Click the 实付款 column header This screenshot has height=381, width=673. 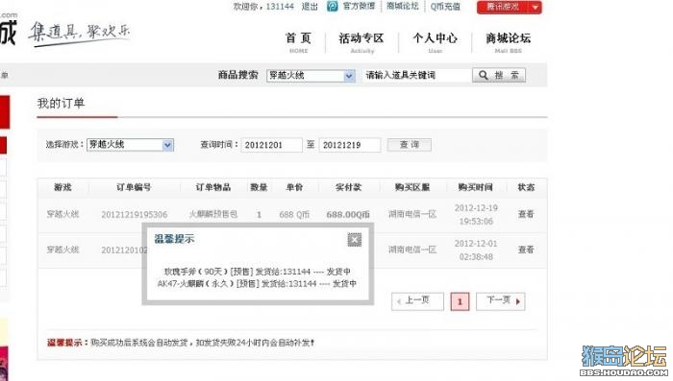(348, 187)
